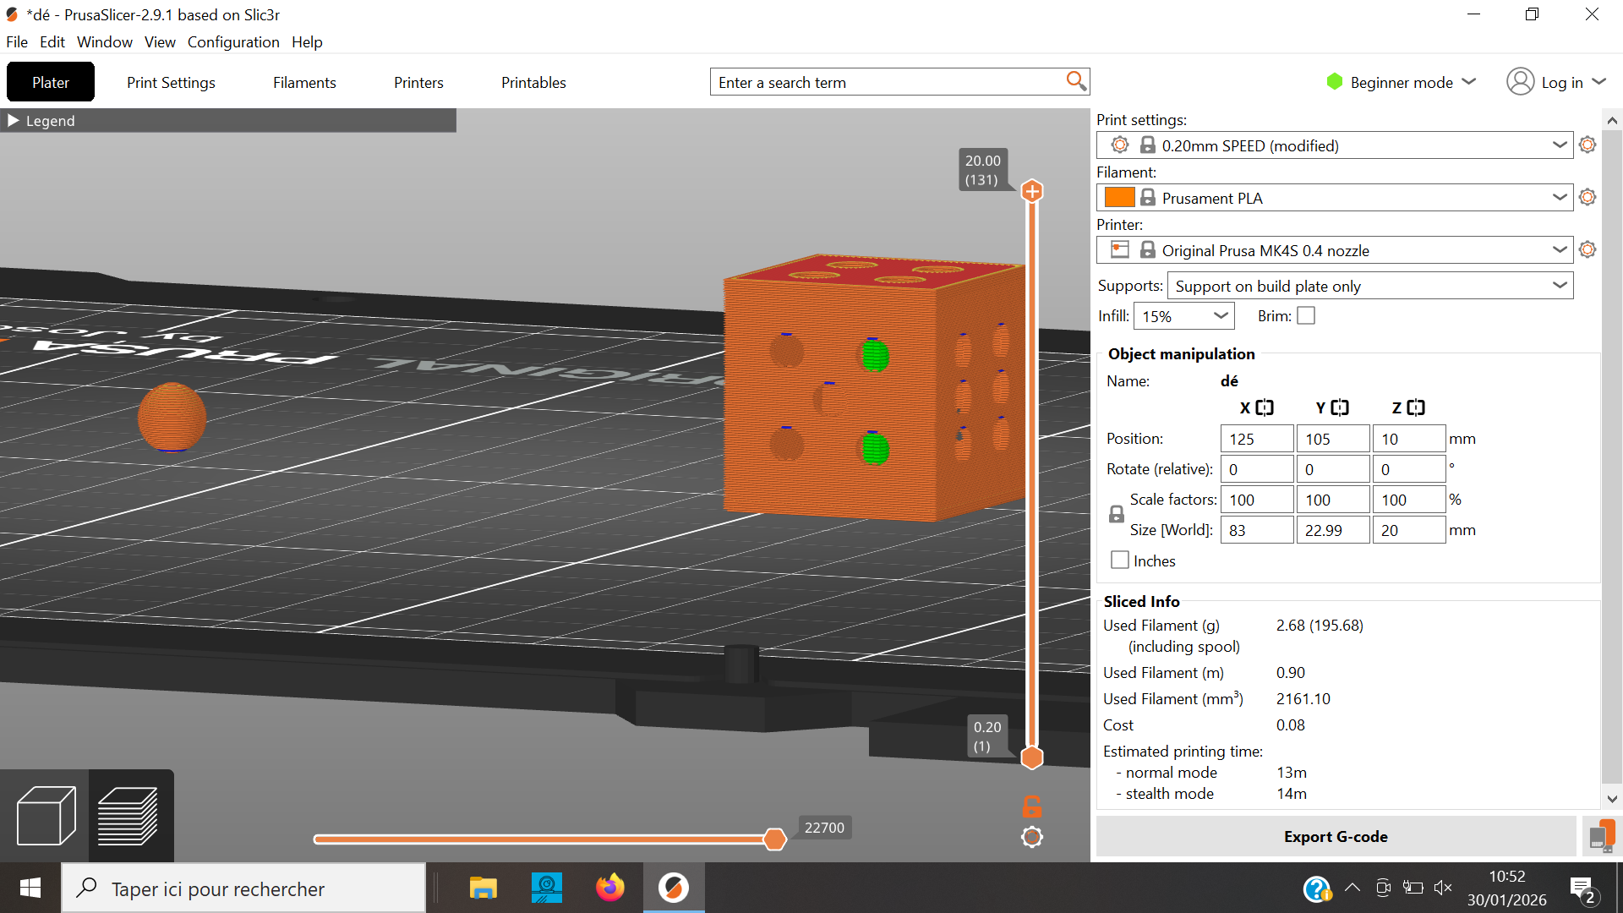Screen dimensions: 1623x913
Task: Open print settings edit gear icon
Action: click(x=1587, y=145)
